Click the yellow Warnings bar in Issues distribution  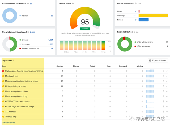tap(153, 15)
